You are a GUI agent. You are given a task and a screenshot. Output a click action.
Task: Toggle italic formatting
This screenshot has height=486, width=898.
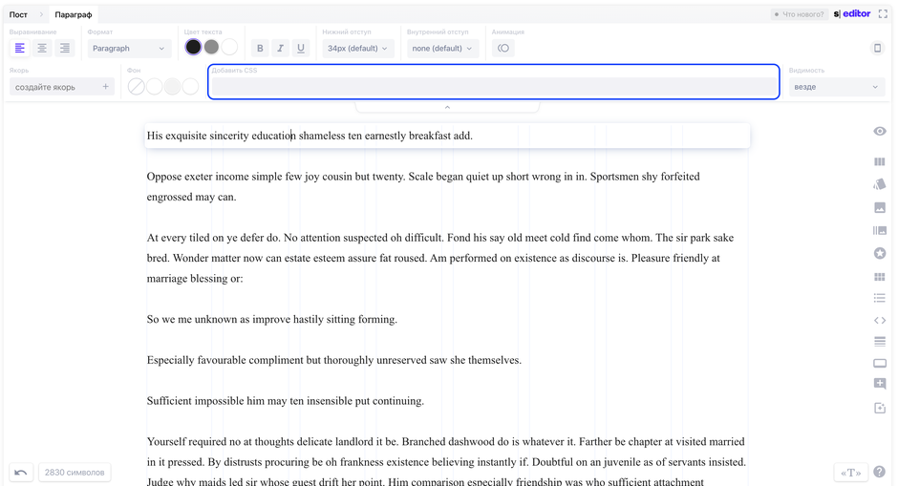[280, 49]
